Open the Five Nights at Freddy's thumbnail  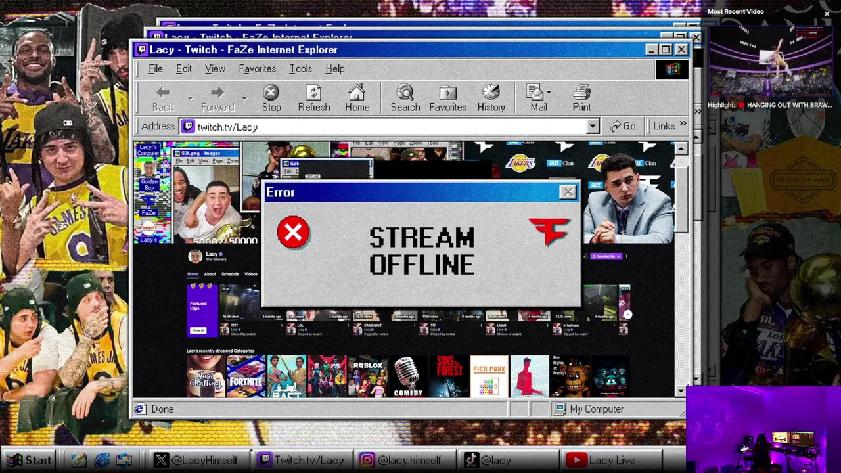570,376
